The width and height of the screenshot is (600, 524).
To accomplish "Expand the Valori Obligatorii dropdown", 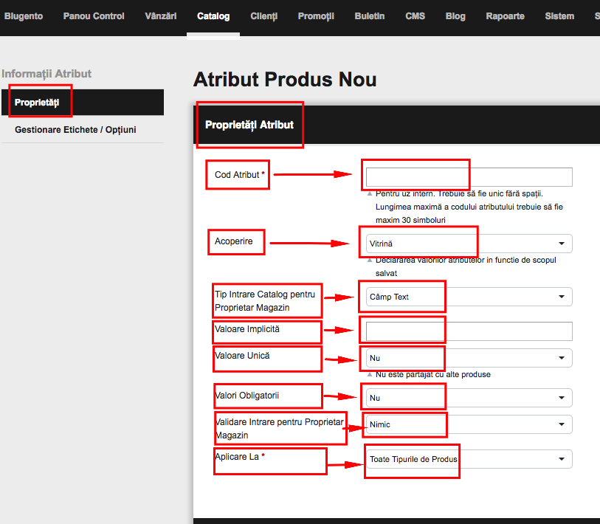I will coord(469,398).
